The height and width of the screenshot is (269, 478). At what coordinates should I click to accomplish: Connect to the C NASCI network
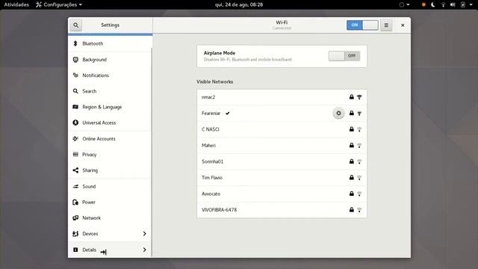[x=282, y=129]
